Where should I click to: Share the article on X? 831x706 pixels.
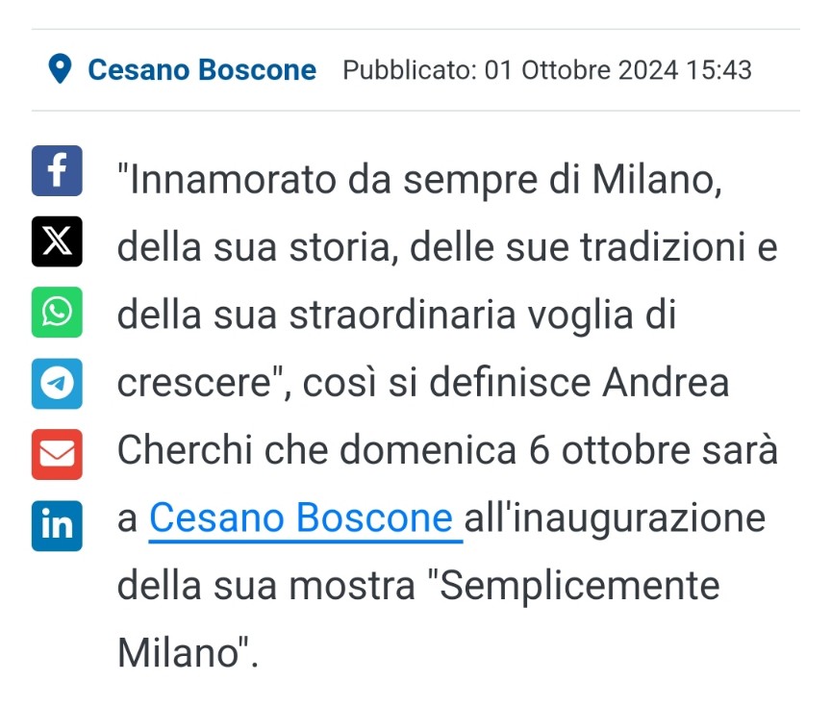pyautogui.click(x=57, y=241)
